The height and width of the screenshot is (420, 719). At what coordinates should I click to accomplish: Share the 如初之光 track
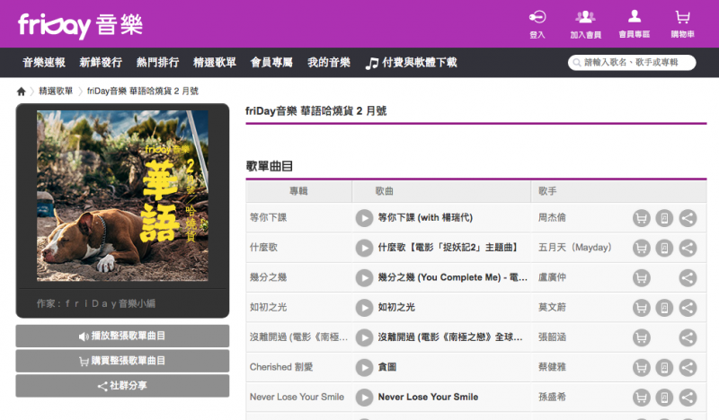point(688,308)
